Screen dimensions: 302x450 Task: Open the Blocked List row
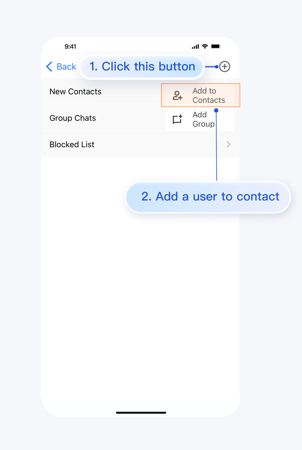click(x=72, y=145)
